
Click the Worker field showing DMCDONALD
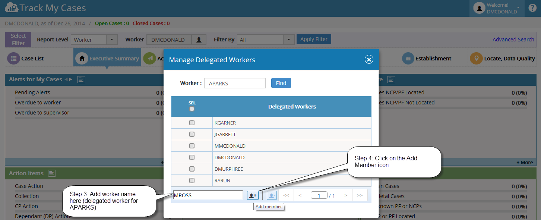coord(169,40)
